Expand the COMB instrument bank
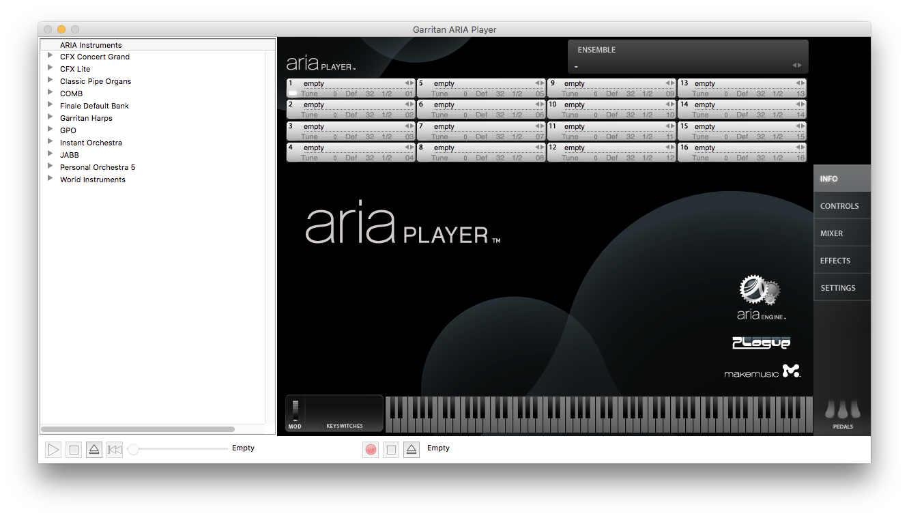The height and width of the screenshot is (518, 909). pyautogui.click(x=50, y=93)
